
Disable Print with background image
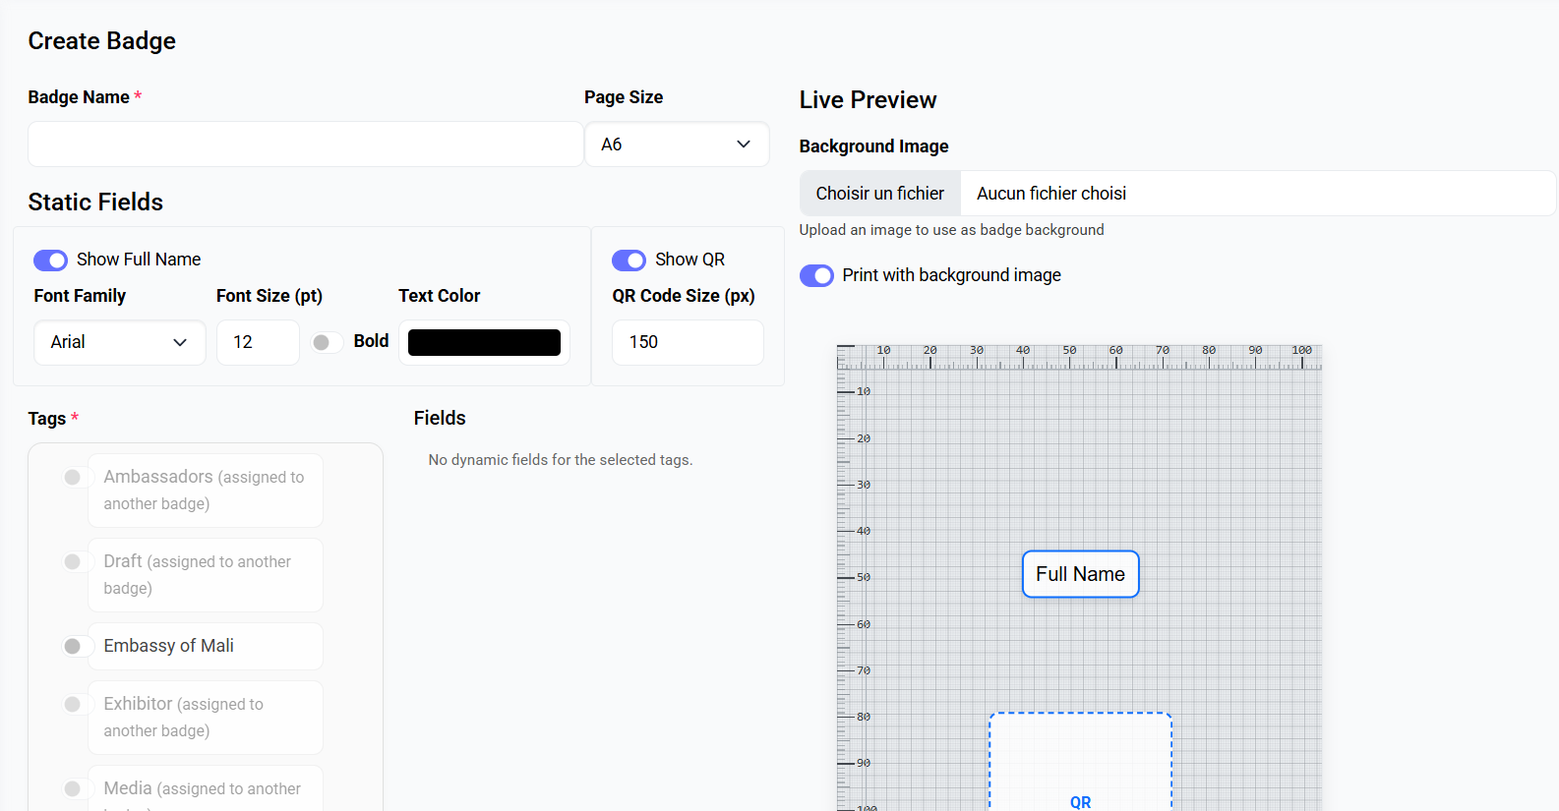pos(816,275)
